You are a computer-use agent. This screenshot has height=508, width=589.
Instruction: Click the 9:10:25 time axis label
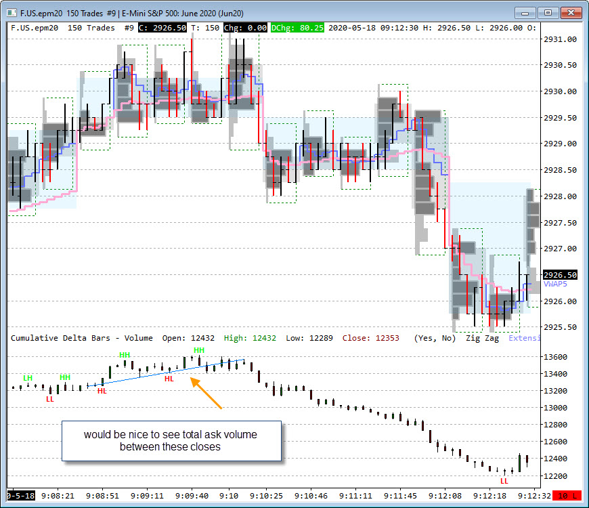coord(266,496)
